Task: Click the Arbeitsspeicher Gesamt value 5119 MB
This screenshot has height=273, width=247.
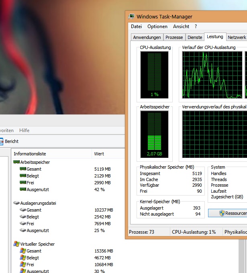Action: tap(102, 169)
